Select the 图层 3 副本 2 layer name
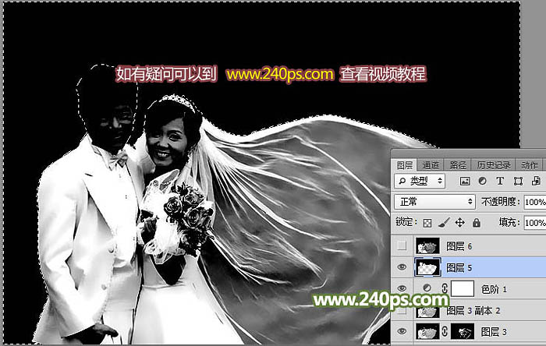The width and height of the screenshot is (546, 346). tap(473, 310)
